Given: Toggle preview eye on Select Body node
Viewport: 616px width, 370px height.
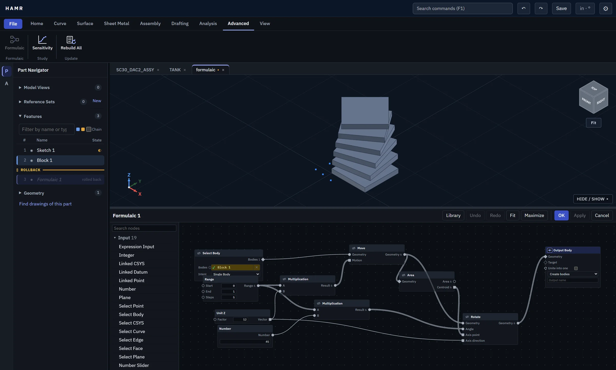Looking at the screenshot, I should (x=199, y=253).
